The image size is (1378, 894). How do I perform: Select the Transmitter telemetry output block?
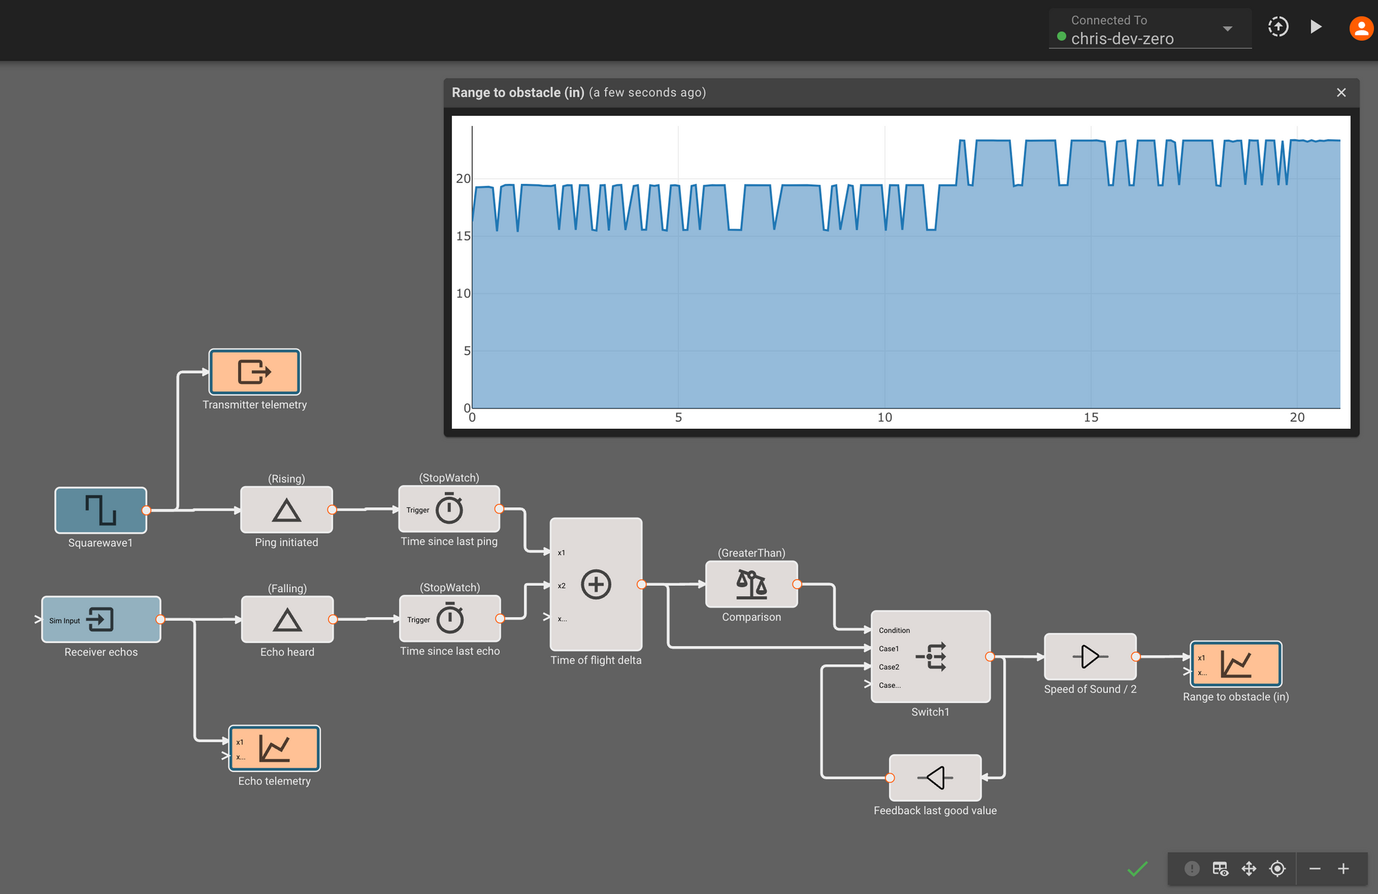[x=254, y=372]
